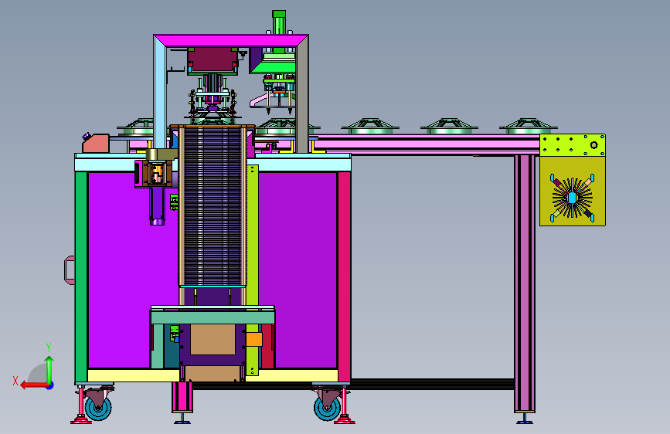This screenshot has height=434, width=670.
Task: Select the pink door handle on cabinet side
Action: pos(70,270)
